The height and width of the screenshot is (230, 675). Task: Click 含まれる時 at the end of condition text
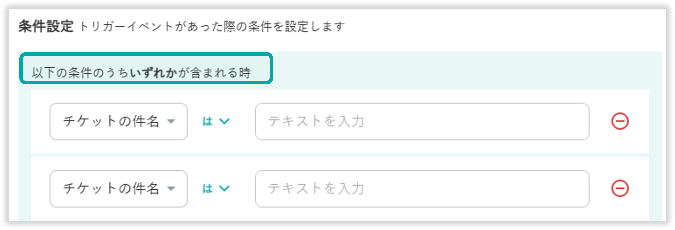coord(220,73)
